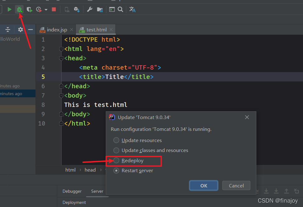Click the html breadcrumb item
The width and height of the screenshot is (303, 207).
[70, 170]
